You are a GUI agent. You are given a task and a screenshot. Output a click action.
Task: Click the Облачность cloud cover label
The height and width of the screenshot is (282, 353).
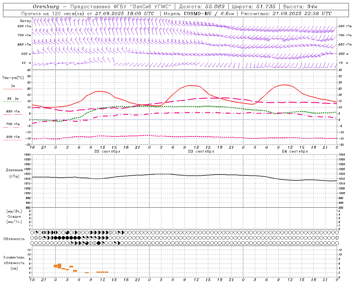[x=14, y=239]
